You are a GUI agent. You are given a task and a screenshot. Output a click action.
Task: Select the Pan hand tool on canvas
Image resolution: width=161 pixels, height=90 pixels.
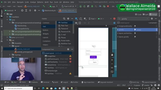point(112,55)
